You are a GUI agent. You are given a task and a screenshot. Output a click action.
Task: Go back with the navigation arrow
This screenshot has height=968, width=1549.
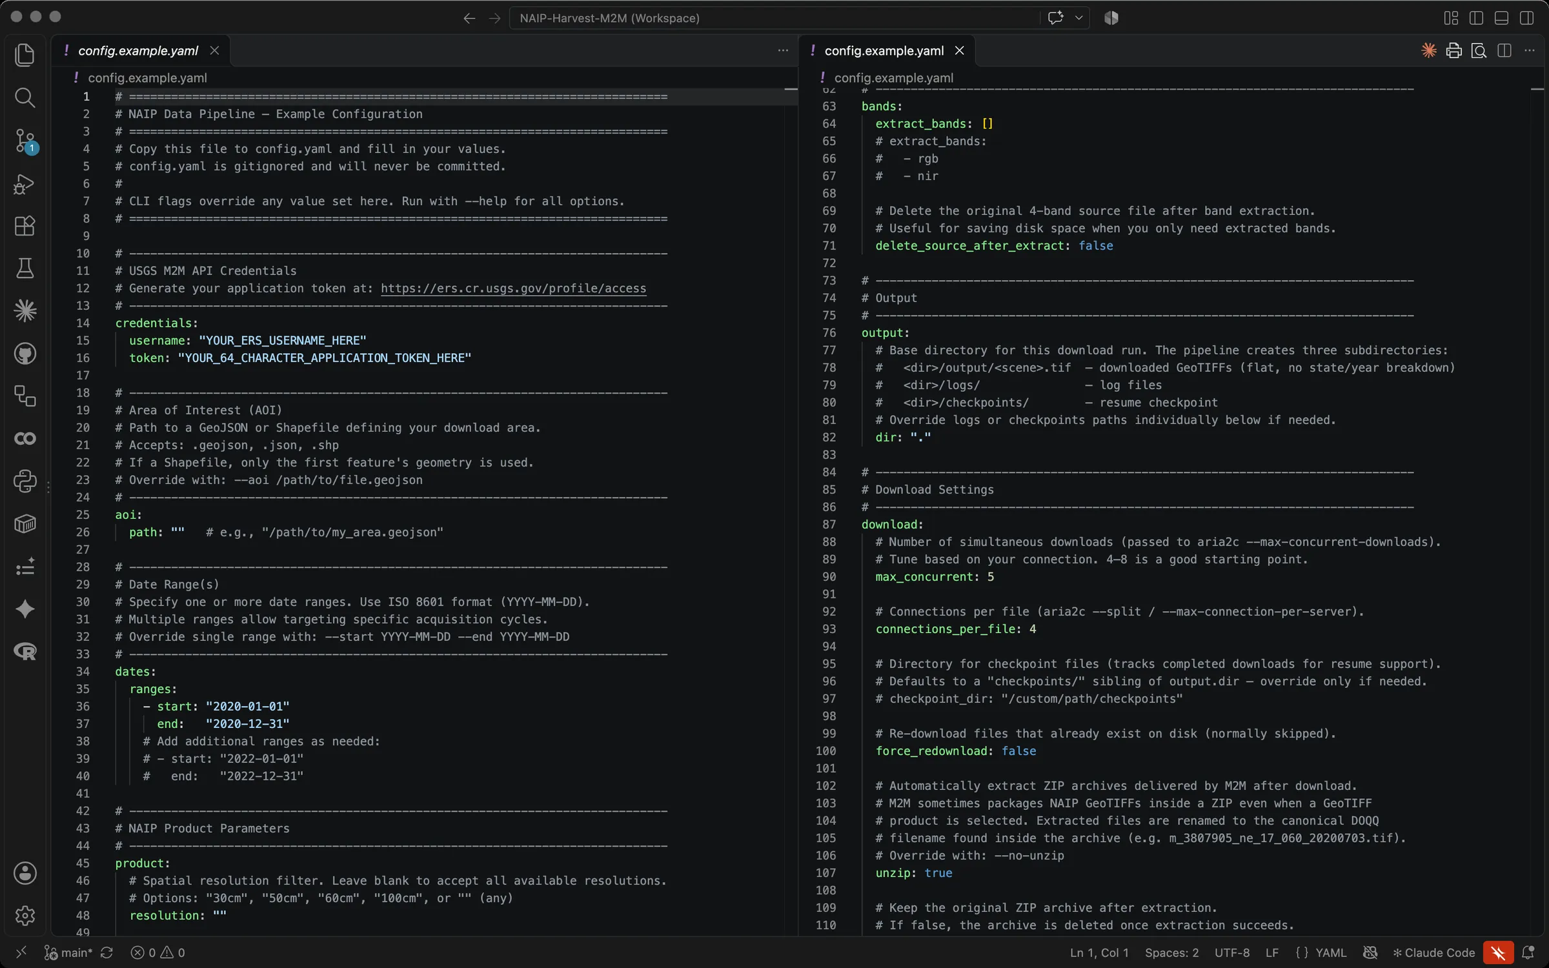click(x=469, y=18)
